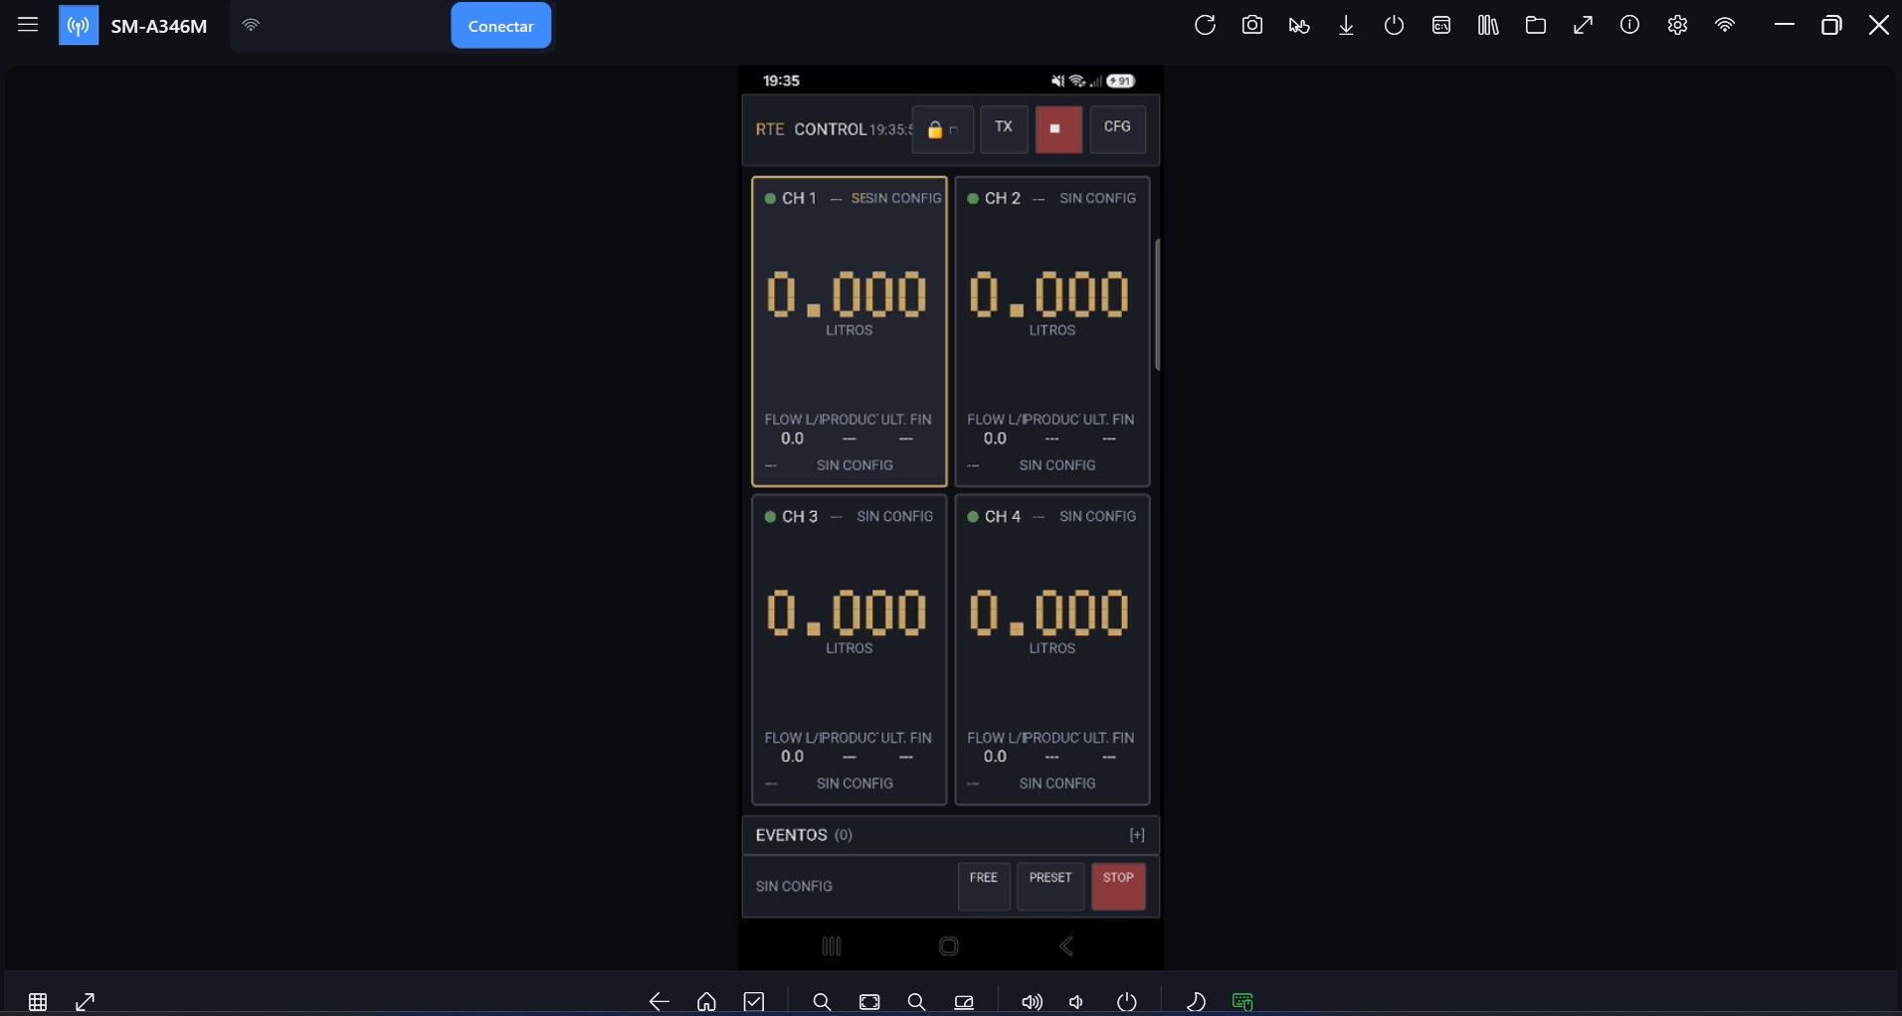Open the info icon
Image resolution: width=1902 pixels, height=1016 pixels.
1629,26
